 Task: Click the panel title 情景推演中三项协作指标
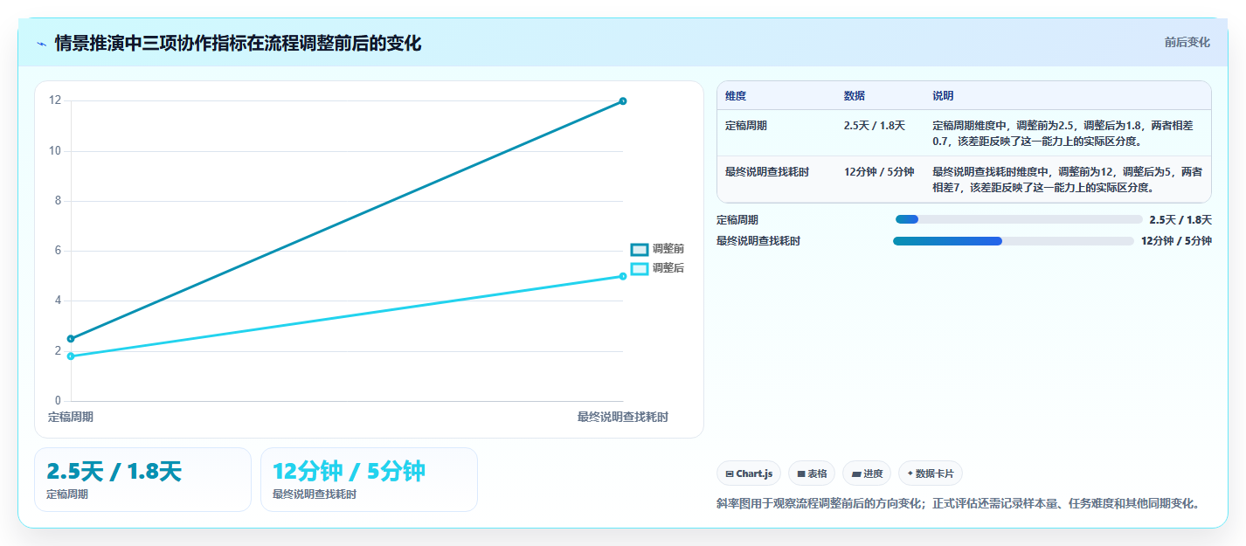tap(238, 44)
